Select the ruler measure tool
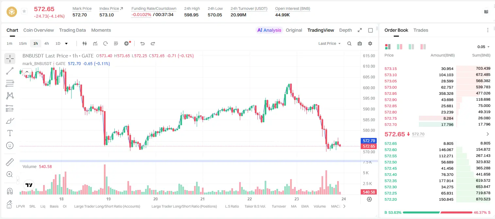The width and height of the screenshot is (495, 219). tap(10, 162)
